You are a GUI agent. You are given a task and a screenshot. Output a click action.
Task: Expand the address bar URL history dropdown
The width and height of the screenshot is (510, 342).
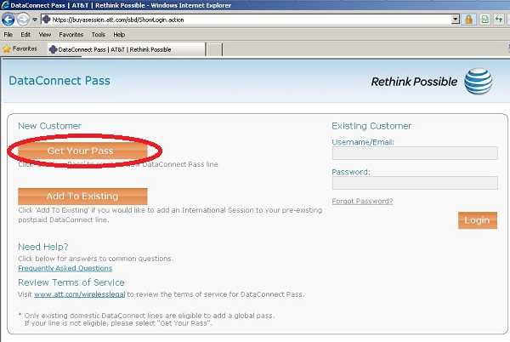(x=456, y=20)
